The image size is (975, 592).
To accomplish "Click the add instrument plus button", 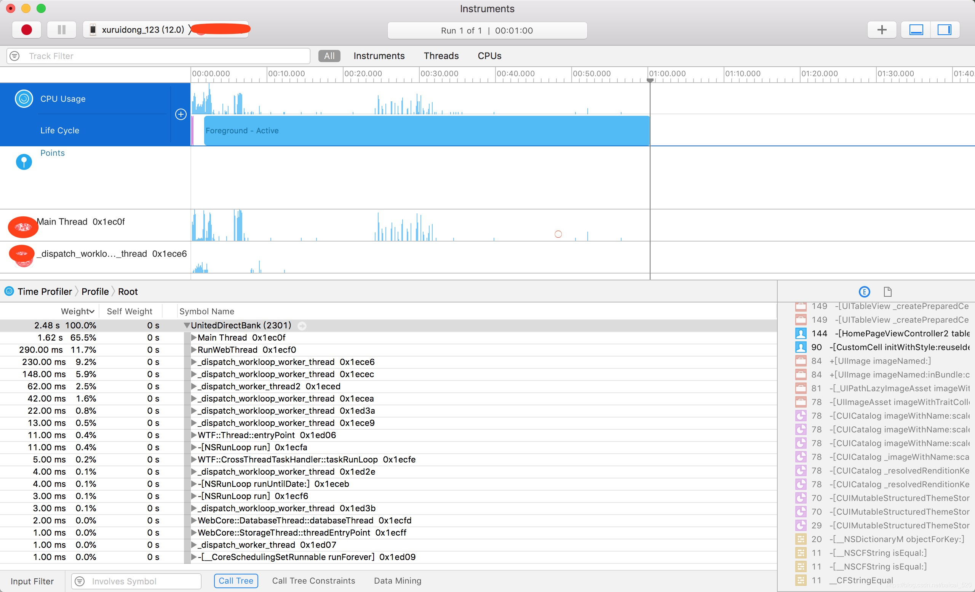I will [x=882, y=30].
